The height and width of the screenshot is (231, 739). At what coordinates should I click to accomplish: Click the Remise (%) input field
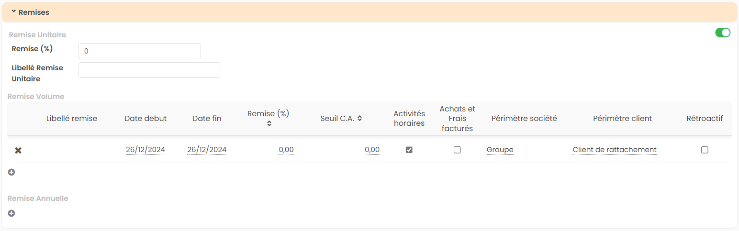tap(139, 51)
